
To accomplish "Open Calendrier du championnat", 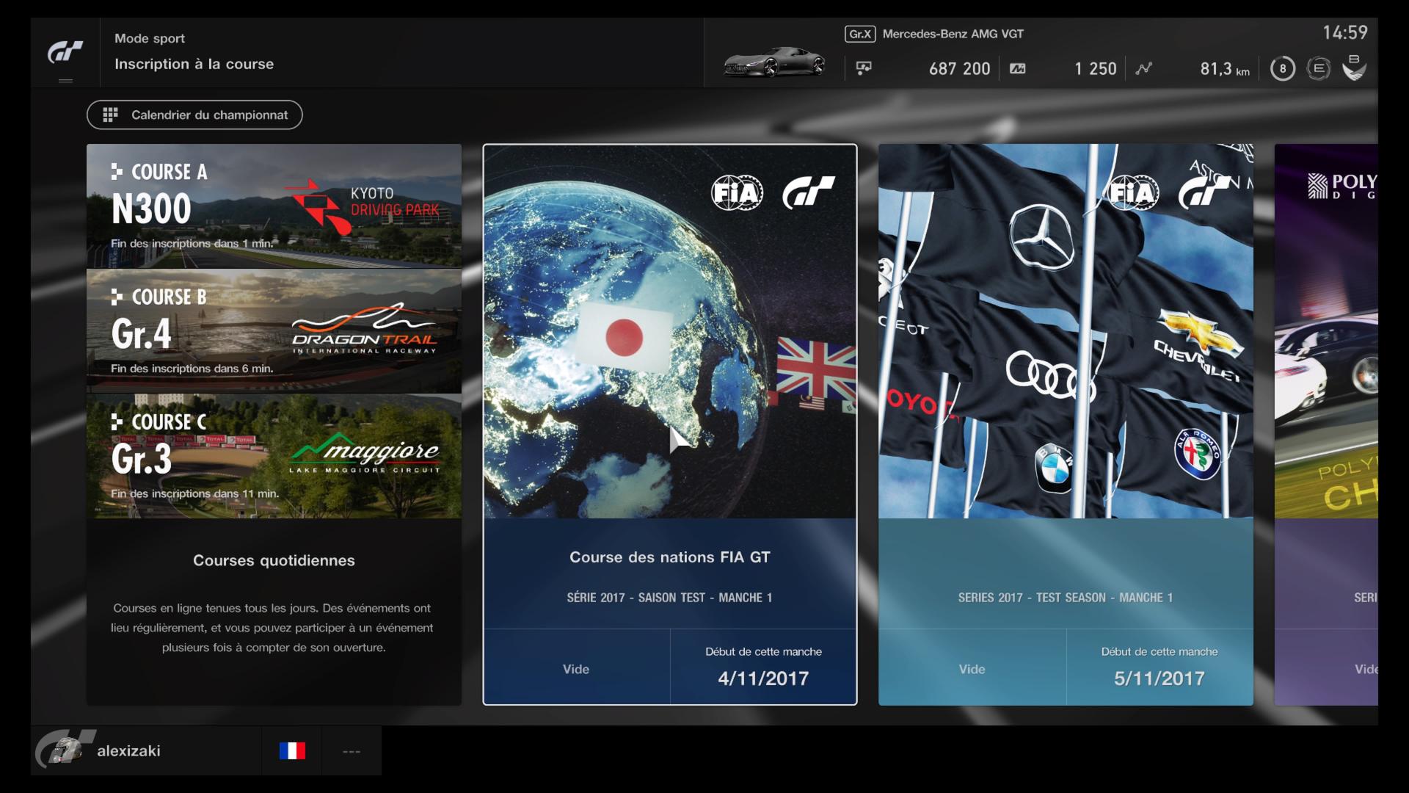I will click(194, 115).
